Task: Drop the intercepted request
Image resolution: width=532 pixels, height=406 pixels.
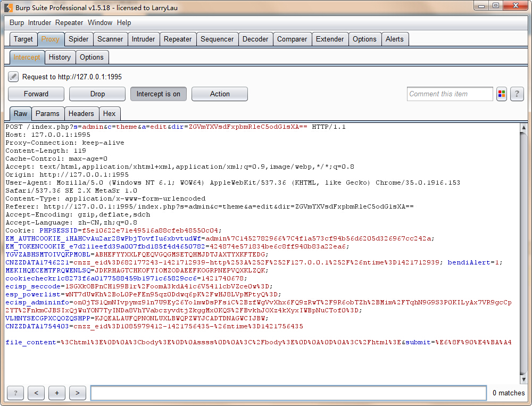Action: tap(97, 94)
